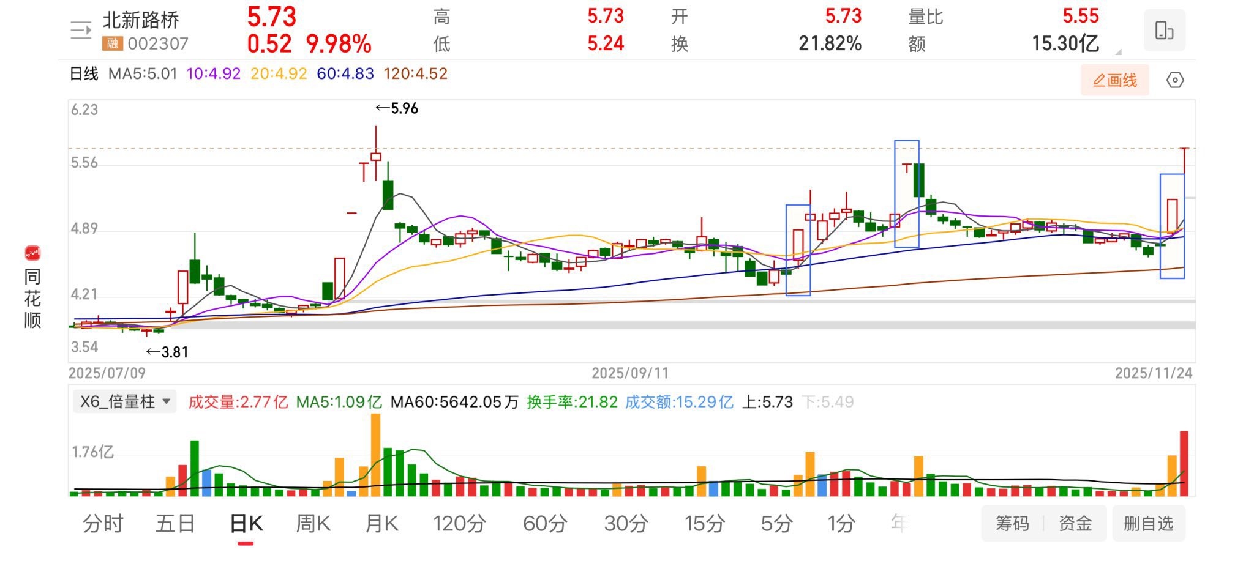Image resolution: width=1254 pixels, height=577 pixels.
Task: Switch to the 30分 tab
Action: pos(626,523)
